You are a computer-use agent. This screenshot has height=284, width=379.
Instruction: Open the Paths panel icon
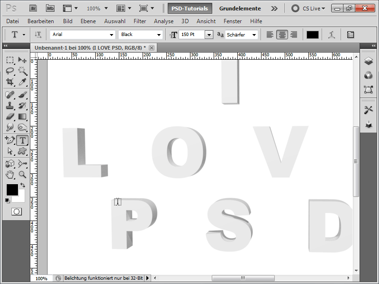[x=369, y=89]
